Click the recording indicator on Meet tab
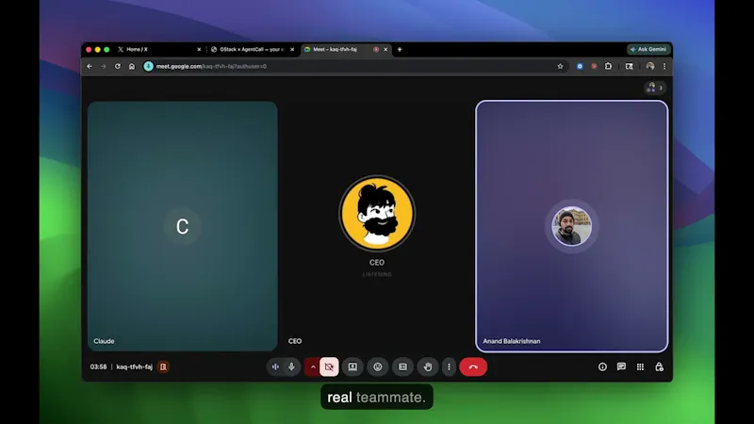The width and height of the screenshot is (754, 424). (x=376, y=50)
